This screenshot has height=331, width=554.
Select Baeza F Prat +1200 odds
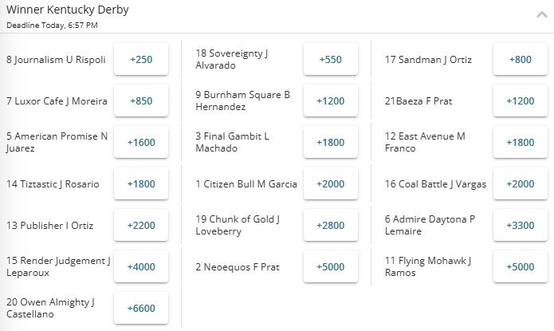520,101
